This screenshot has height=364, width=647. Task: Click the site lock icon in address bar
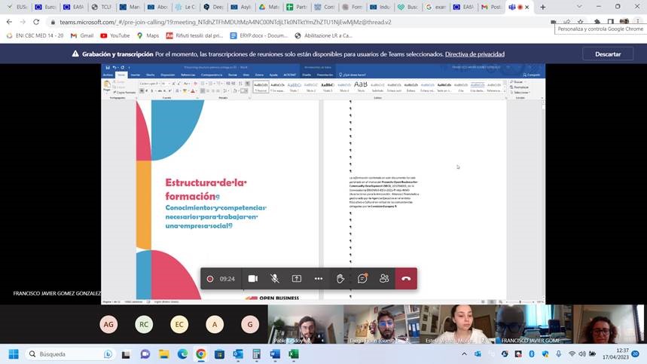pyautogui.click(x=53, y=23)
